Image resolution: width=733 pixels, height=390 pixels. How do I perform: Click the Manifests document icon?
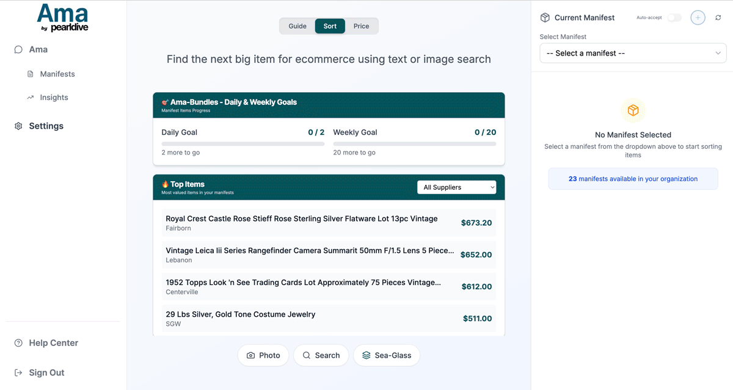pyautogui.click(x=31, y=74)
